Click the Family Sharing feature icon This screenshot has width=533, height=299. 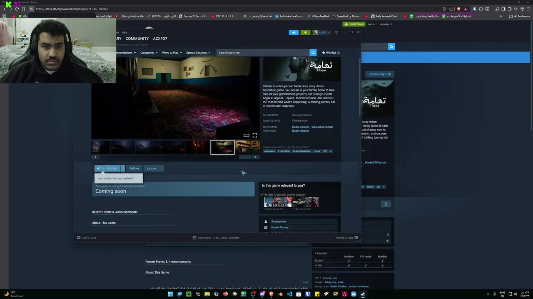pos(266,227)
